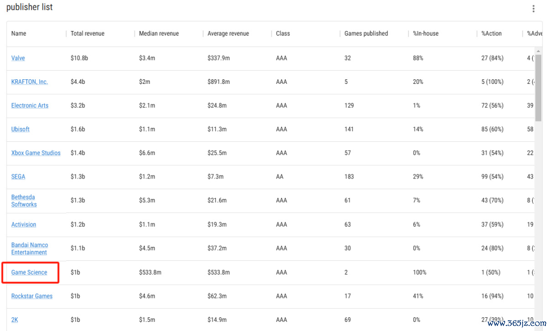Go to the SEGA publisher page
Viewport: 550px width, 331px height.
18,176
